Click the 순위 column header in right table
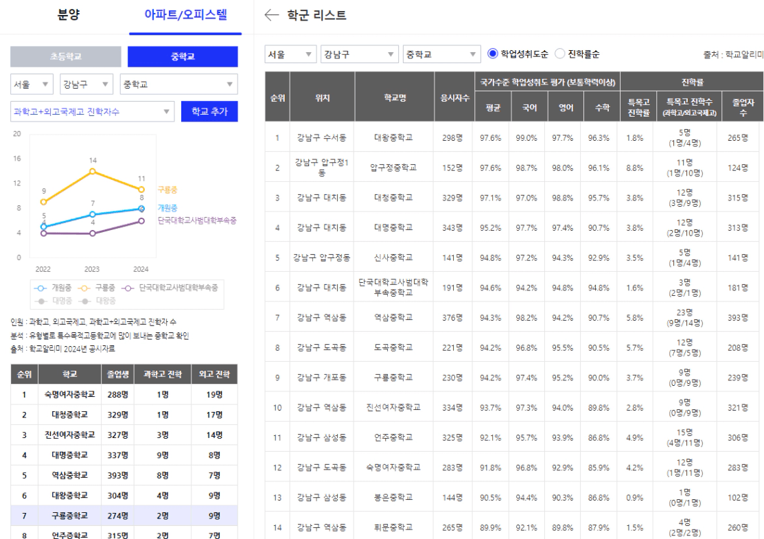 pos(277,97)
